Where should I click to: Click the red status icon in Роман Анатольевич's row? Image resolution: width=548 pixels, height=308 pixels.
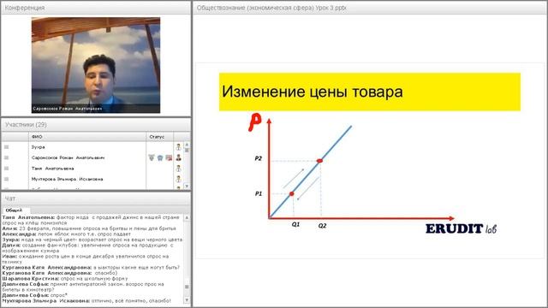pyautogui.click(x=169, y=157)
